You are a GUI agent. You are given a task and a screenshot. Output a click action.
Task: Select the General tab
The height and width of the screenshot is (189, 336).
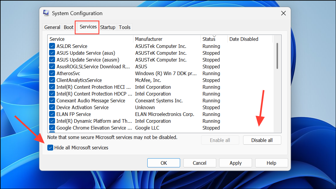[52, 27]
